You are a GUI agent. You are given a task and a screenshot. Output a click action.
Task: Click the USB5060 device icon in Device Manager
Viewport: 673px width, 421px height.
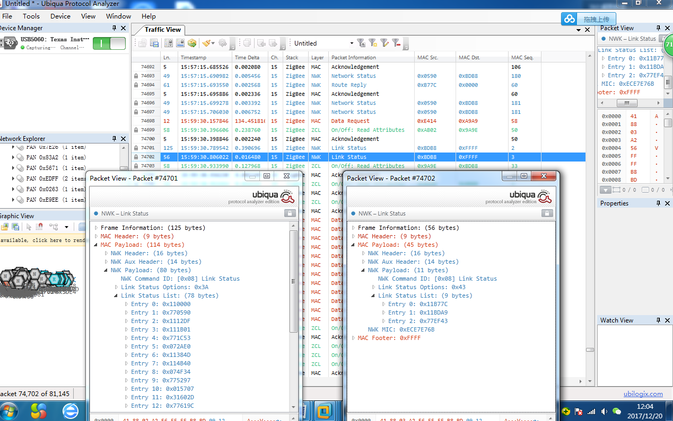9,43
